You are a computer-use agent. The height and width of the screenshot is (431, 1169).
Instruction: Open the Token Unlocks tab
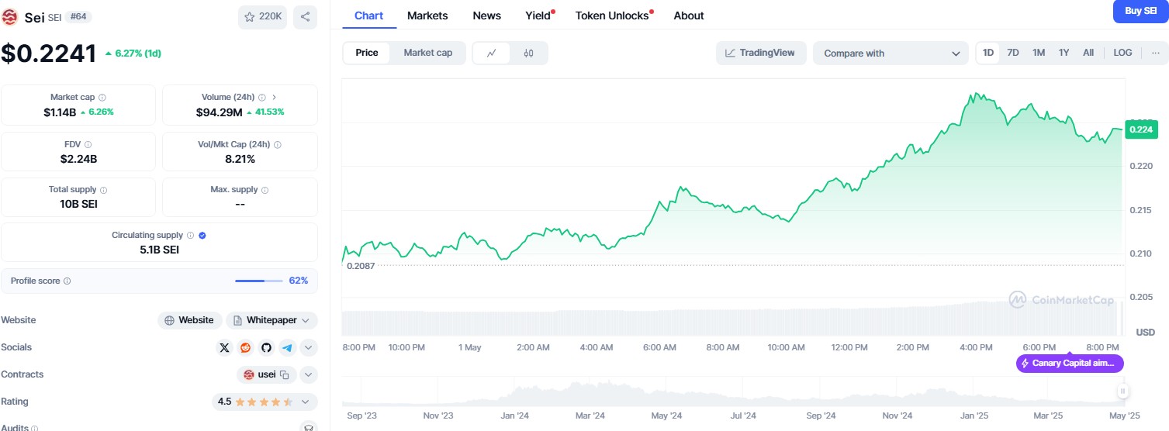(x=612, y=16)
